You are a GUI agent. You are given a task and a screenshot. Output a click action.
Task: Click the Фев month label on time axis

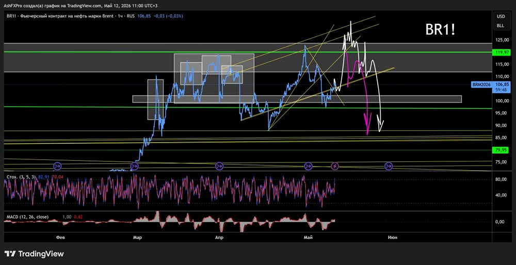[59, 237]
